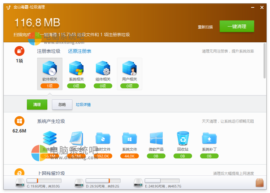Viewport: 270px width, 193px height.
Task: Select the 组件相关 registry icon
Action: (x=103, y=68)
